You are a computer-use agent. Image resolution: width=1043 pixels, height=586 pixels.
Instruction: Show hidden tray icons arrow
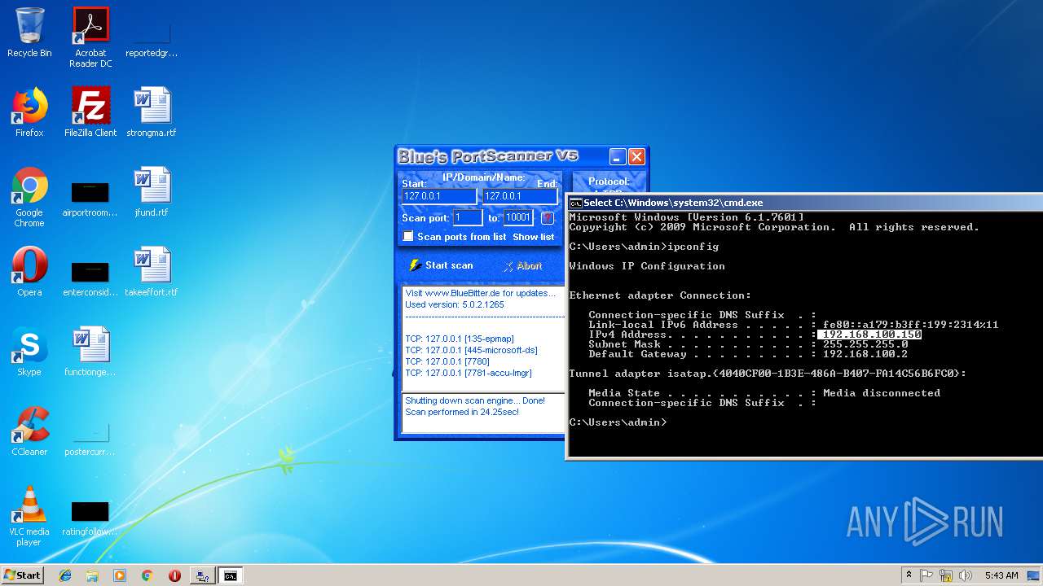[x=908, y=575]
